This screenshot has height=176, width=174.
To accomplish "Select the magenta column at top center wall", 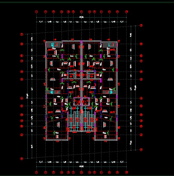I will [81, 42].
